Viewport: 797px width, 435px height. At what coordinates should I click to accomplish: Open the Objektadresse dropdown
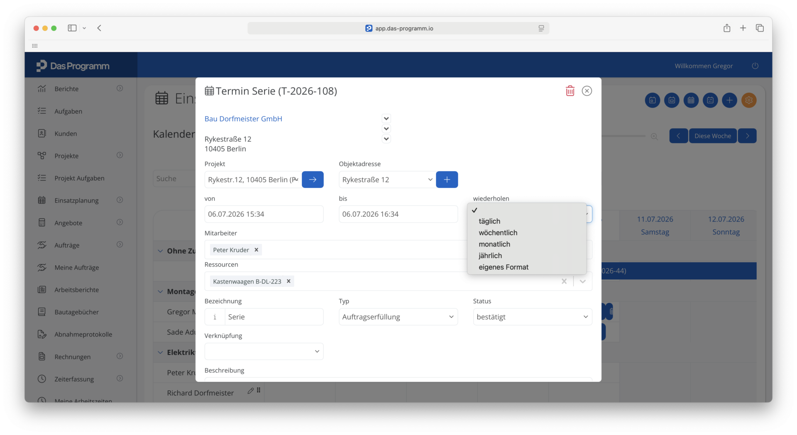click(x=387, y=180)
